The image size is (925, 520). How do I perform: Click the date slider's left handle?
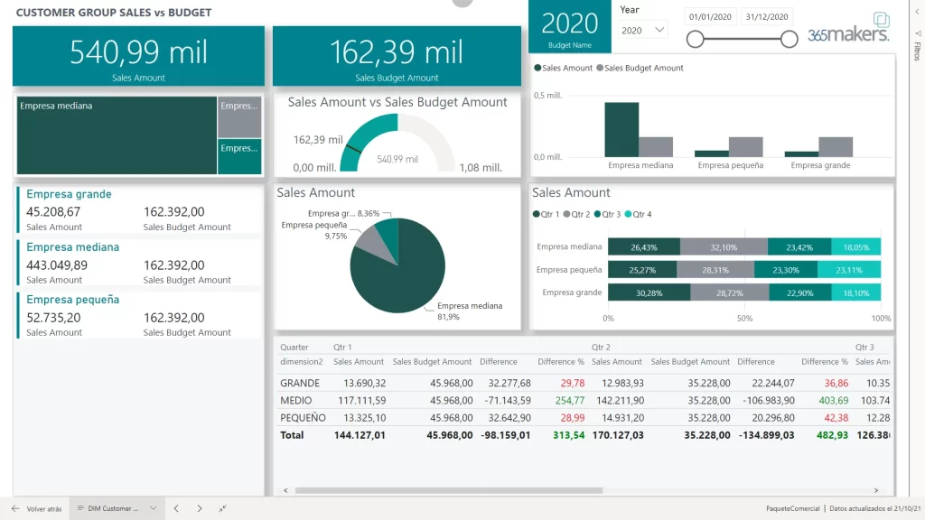click(x=695, y=38)
